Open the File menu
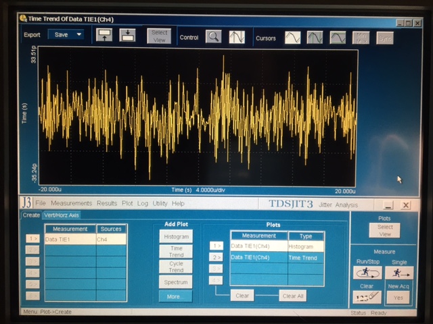 click(x=41, y=203)
